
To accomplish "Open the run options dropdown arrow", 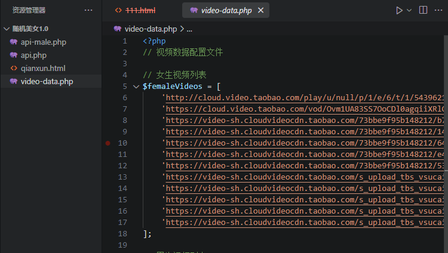I will tap(409, 10).
